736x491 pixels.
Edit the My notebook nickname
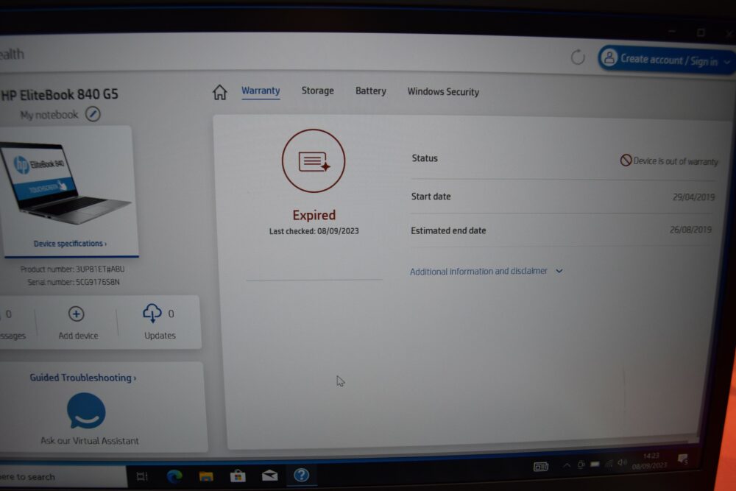93,114
